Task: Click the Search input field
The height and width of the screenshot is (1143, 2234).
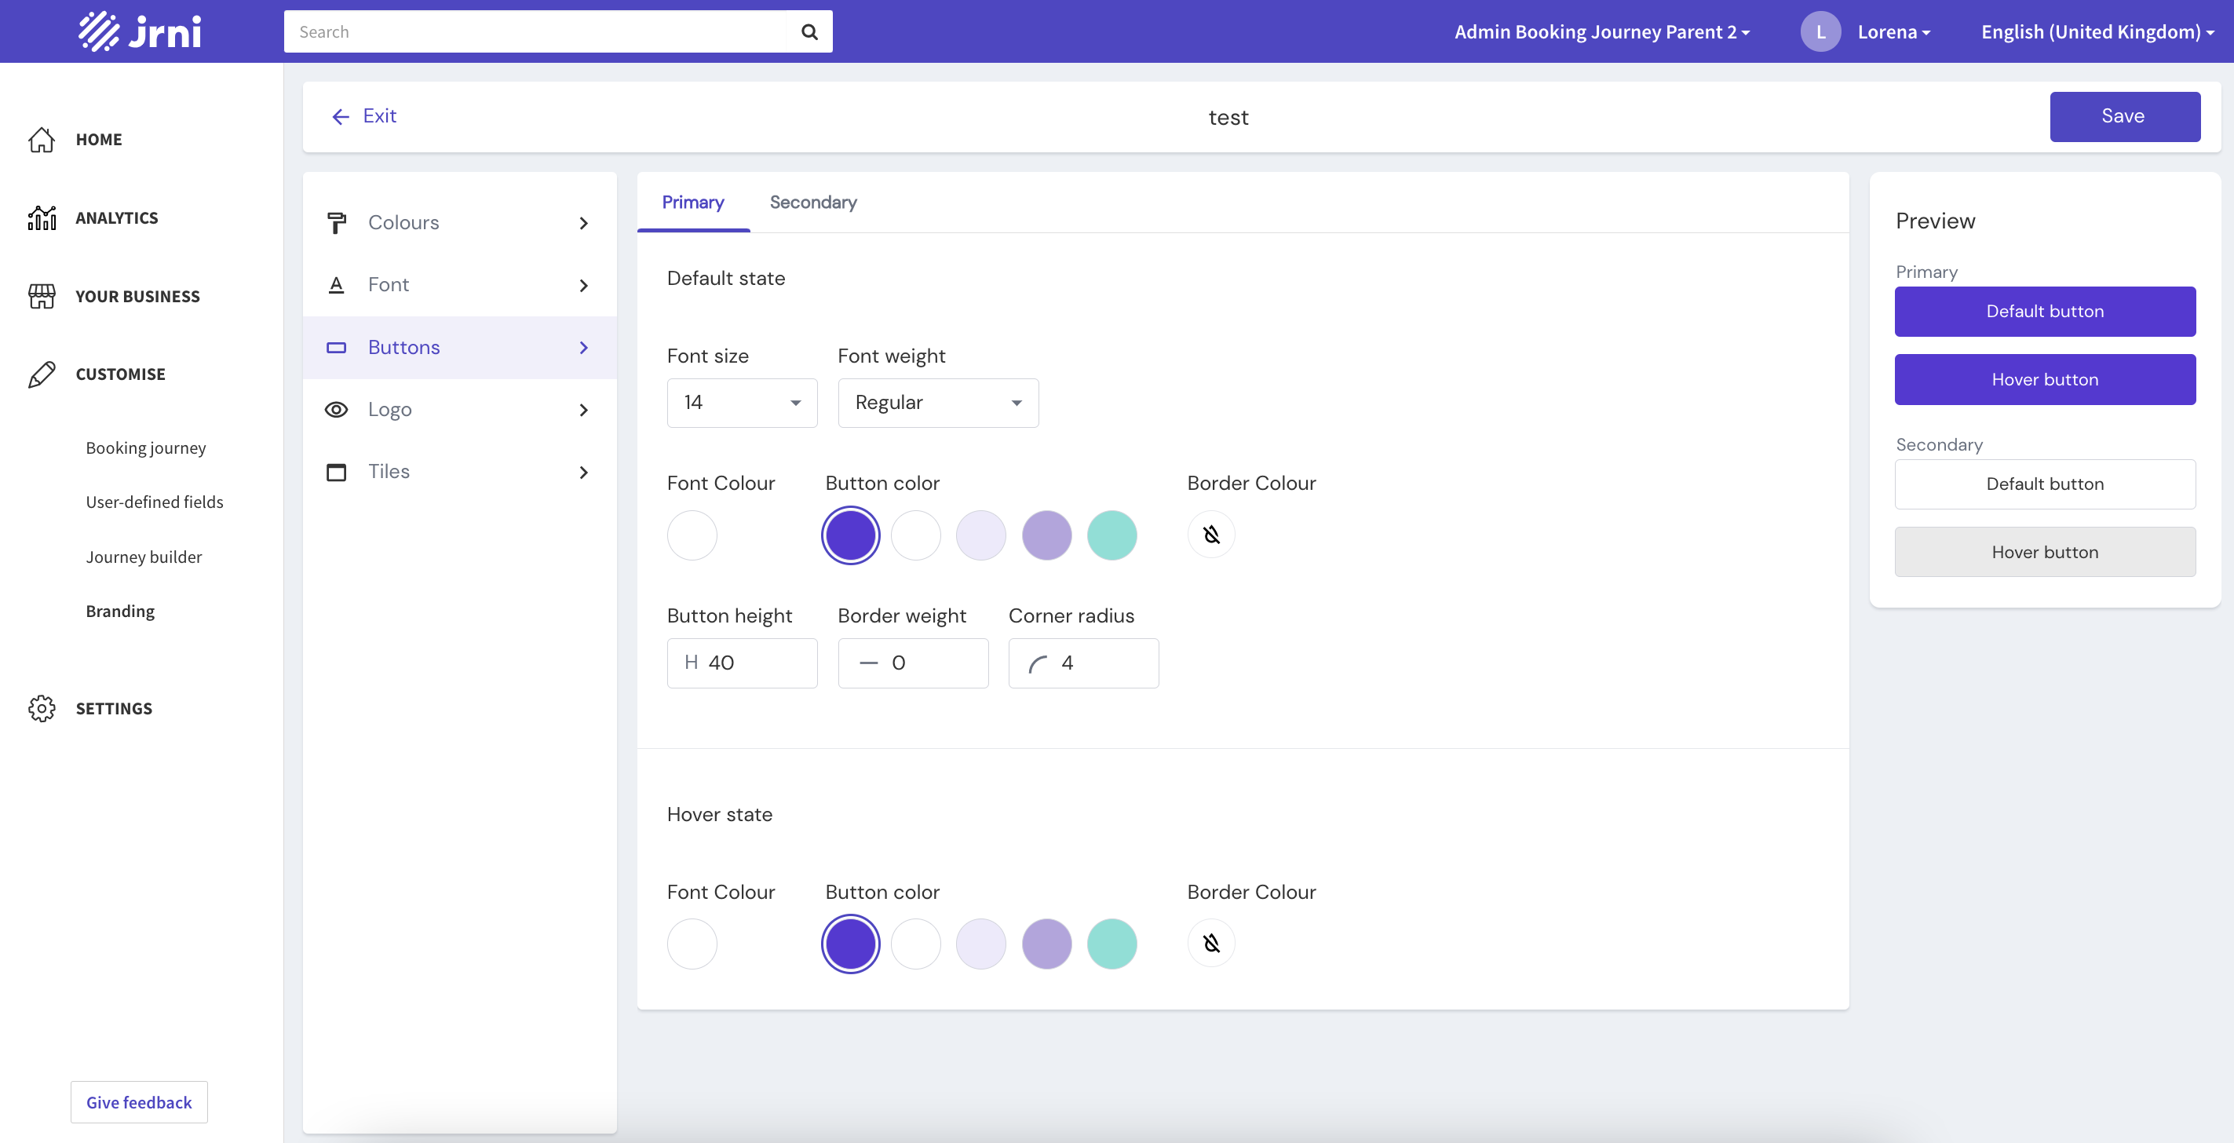Action: 535,32
